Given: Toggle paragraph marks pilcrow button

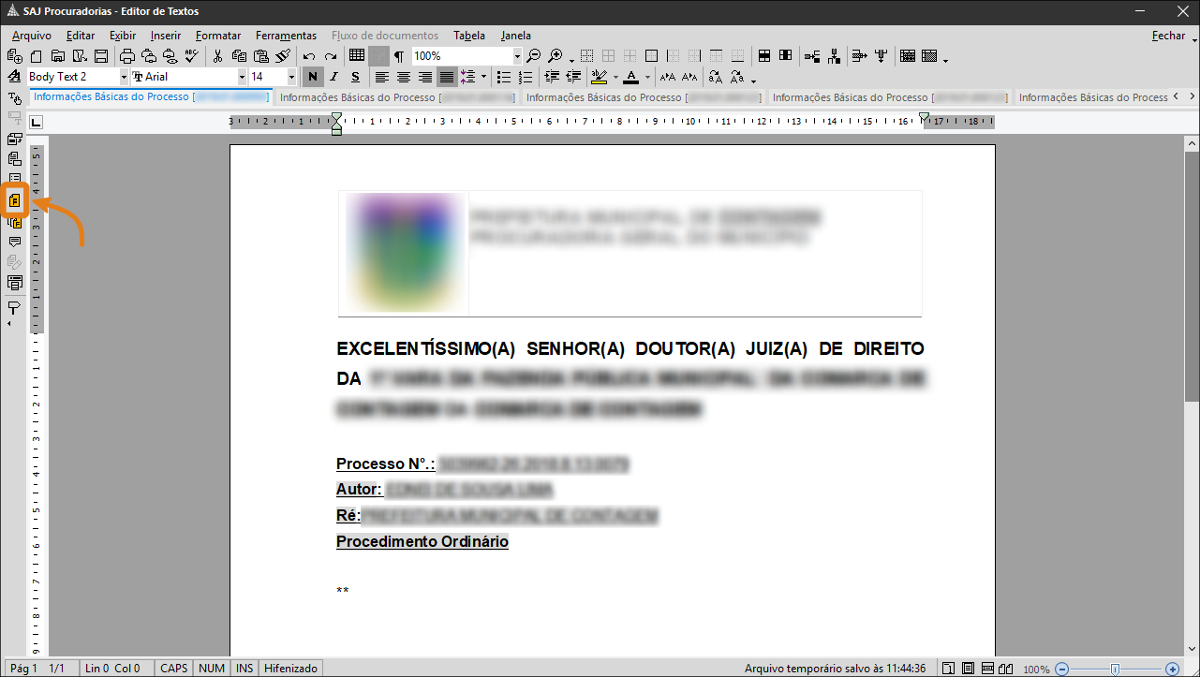Looking at the screenshot, I should coord(398,56).
